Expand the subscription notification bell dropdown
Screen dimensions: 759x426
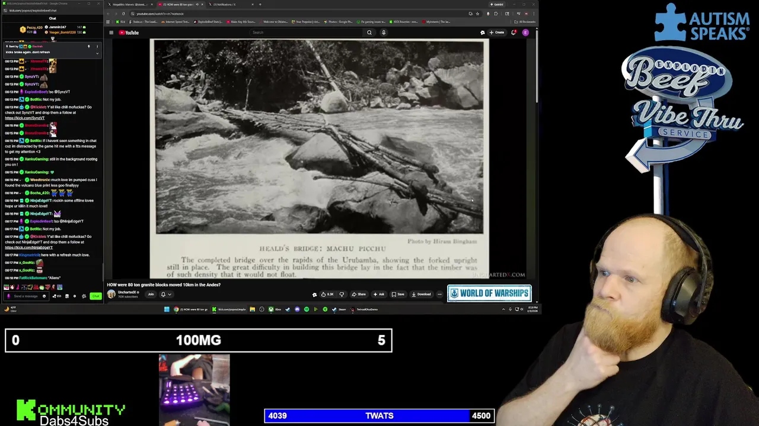point(166,294)
